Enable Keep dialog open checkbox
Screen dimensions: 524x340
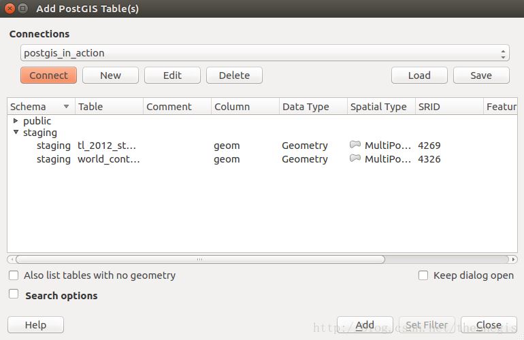[423, 275]
